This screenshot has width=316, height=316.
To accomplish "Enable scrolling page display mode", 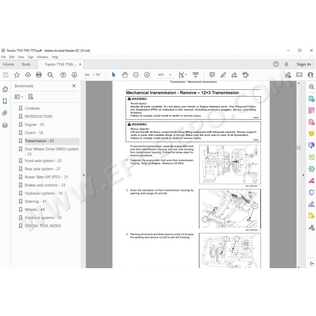I will (x=195, y=75).
